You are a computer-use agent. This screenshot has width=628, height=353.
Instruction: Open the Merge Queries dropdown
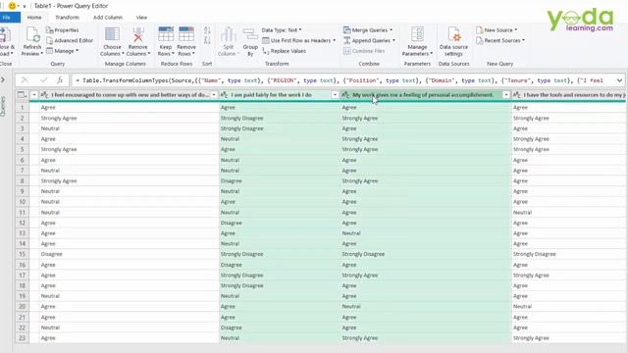click(x=368, y=30)
